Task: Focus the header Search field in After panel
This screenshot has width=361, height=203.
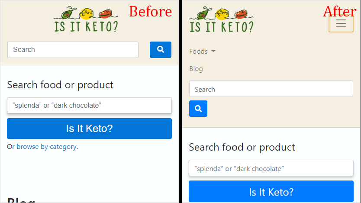Action: (x=271, y=89)
